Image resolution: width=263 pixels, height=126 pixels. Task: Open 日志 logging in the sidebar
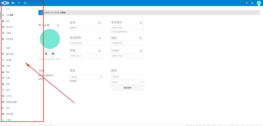[8, 108]
